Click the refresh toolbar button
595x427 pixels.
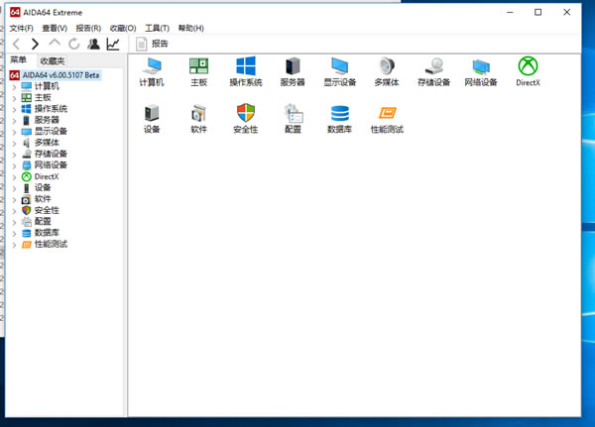coord(74,44)
